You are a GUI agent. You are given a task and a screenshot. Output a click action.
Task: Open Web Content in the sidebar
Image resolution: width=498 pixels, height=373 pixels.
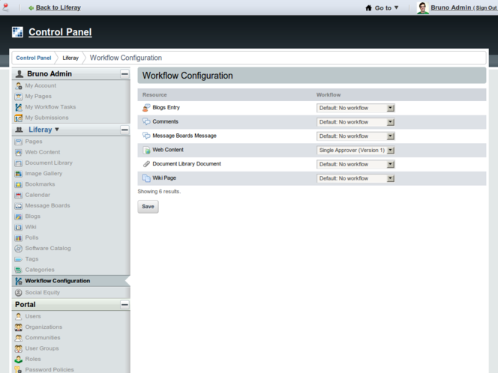(x=42, y=152)
